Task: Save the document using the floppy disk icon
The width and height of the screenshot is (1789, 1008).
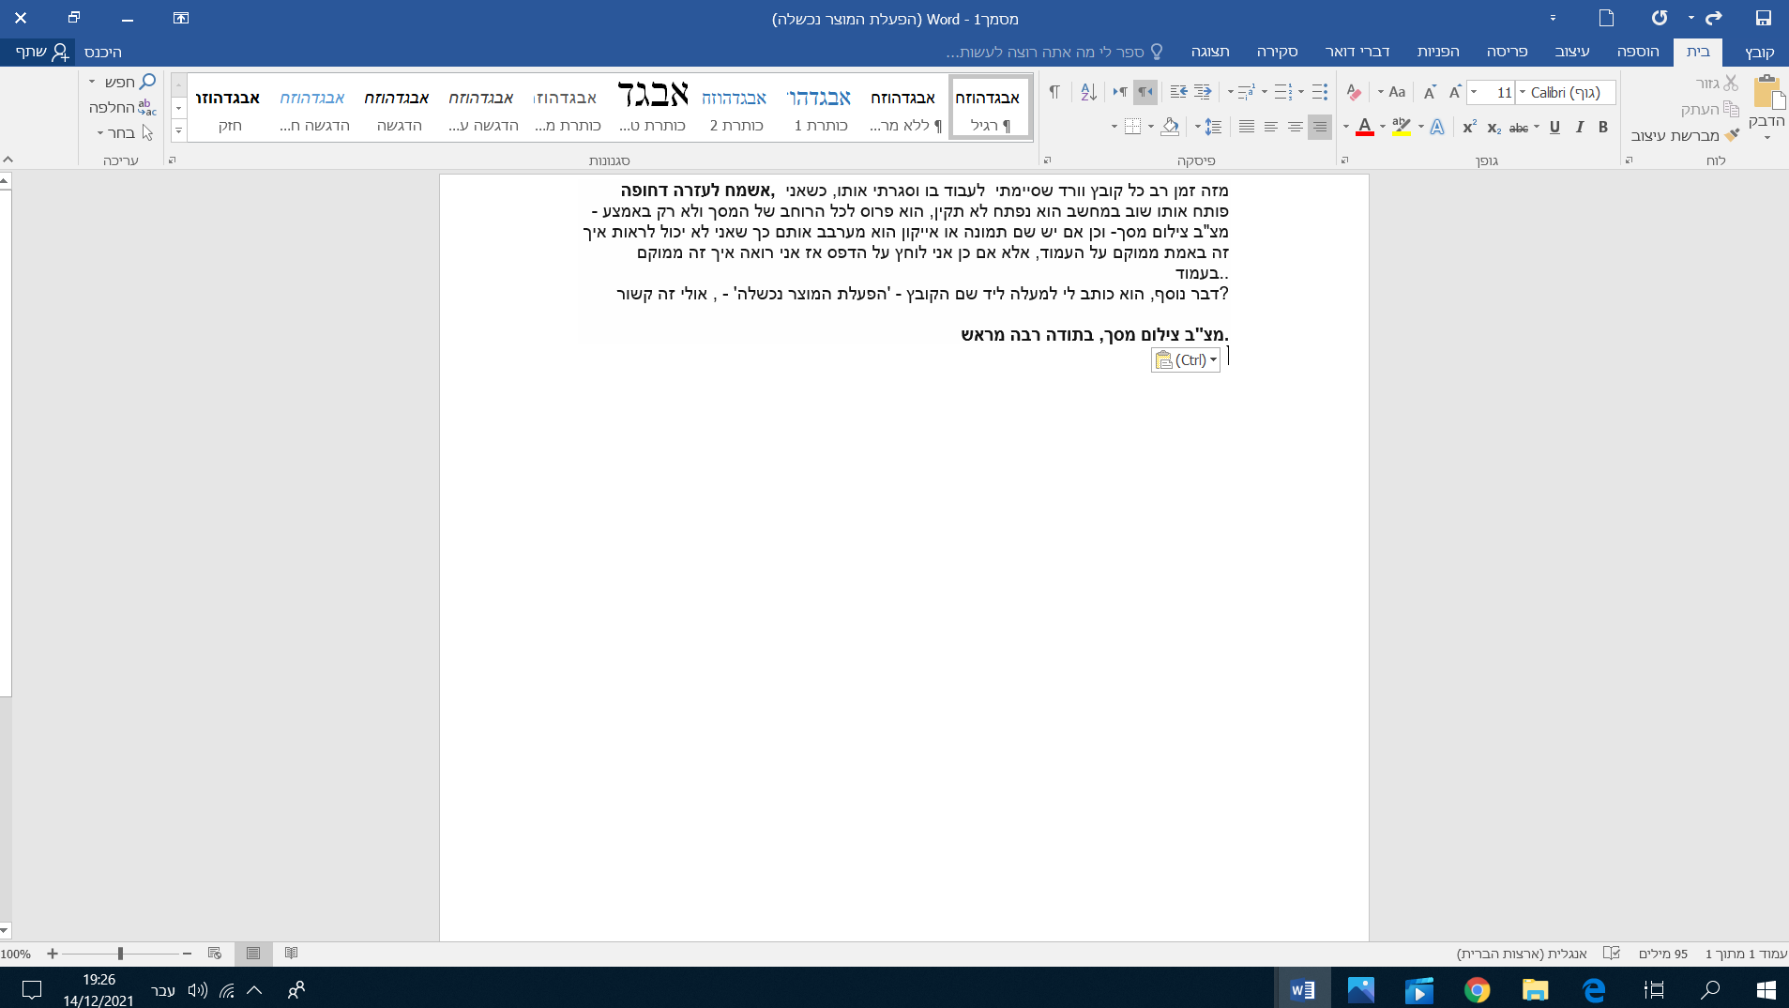Action: coord(1763,18)
